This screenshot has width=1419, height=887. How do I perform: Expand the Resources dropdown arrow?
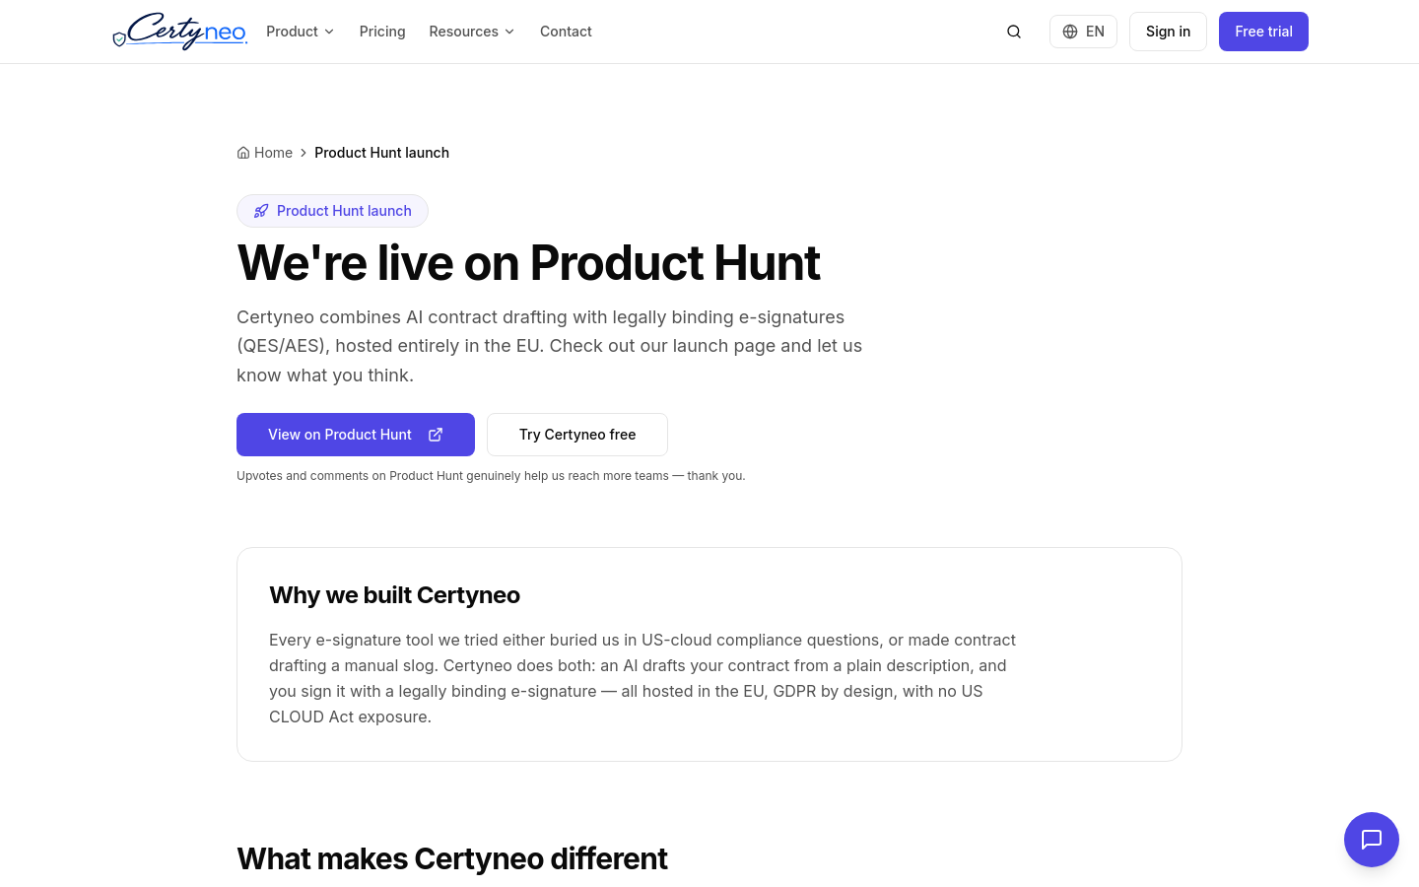(x=509, y=32)
